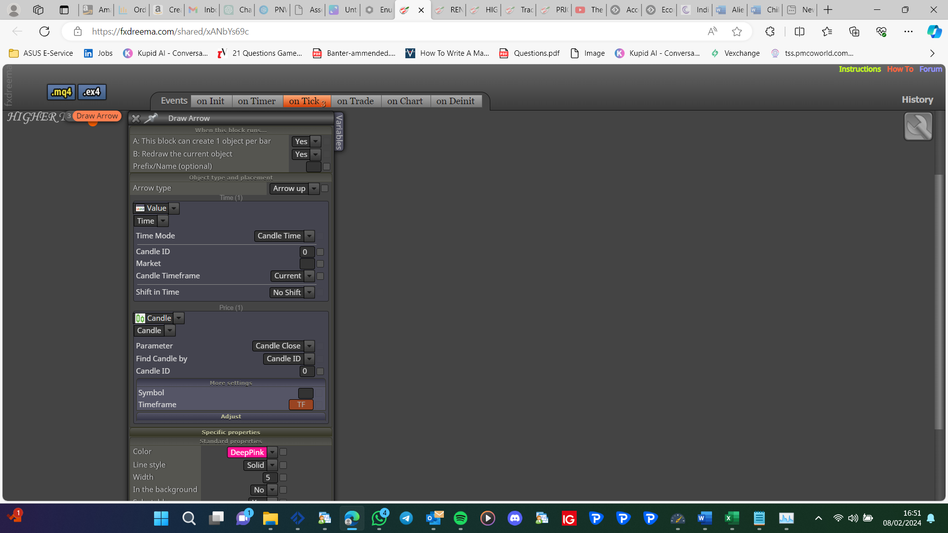Open Spotify from the taskbar
948x533 pixels.
click(460, 518)
